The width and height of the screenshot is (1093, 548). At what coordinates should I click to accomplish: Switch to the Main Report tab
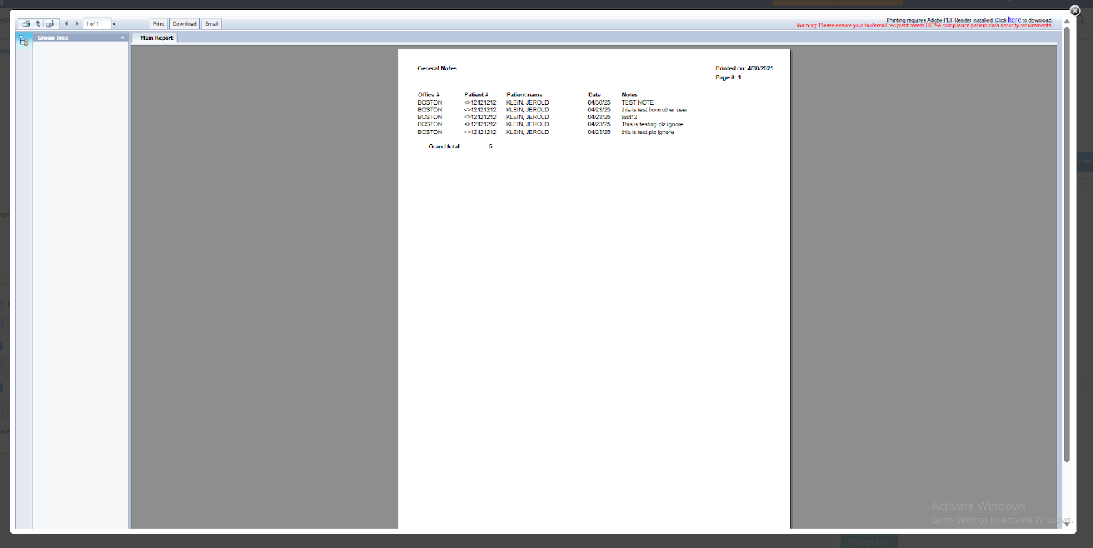(156, 38)
